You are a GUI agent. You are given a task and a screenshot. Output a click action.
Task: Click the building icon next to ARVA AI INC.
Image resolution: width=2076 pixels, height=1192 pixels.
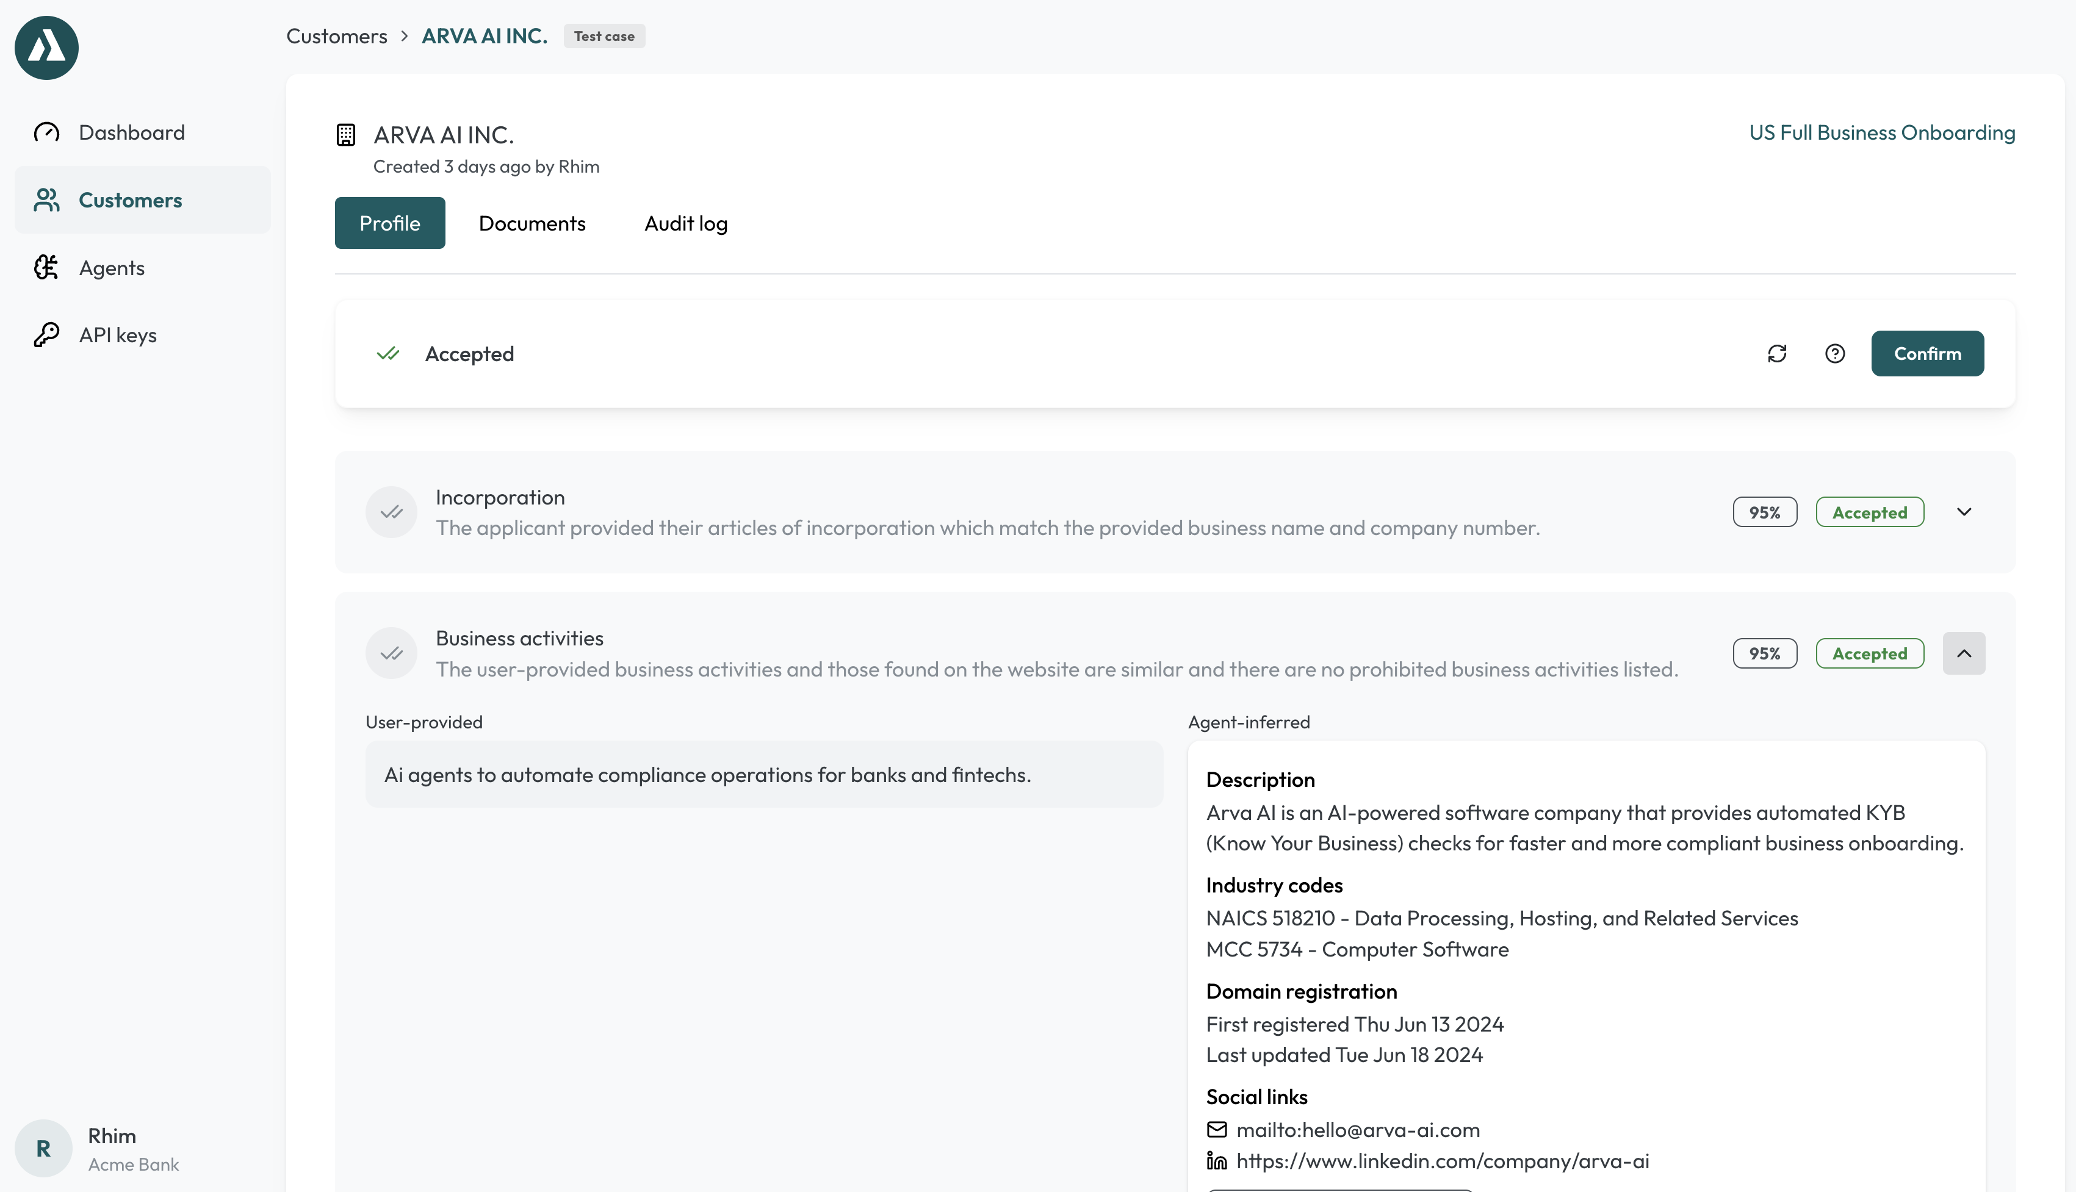pyautogui.click(x=345, y=134)
